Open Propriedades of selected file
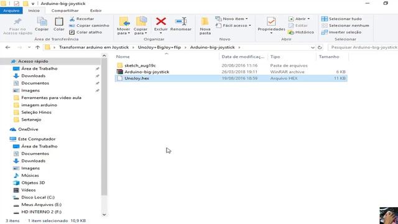 271,26
